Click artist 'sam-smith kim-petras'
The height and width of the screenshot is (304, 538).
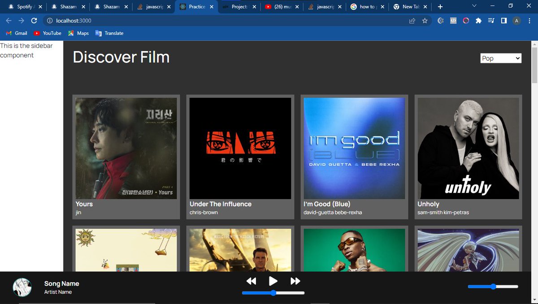443,213
